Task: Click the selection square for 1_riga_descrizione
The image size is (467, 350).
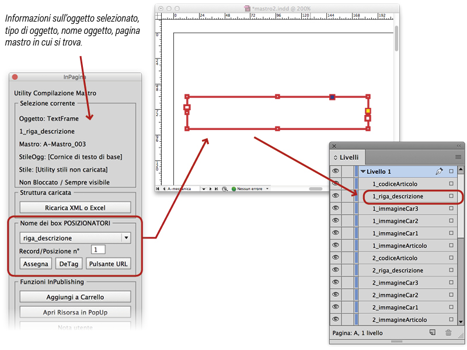Action: pyautogui.click(x=451, y=197)
